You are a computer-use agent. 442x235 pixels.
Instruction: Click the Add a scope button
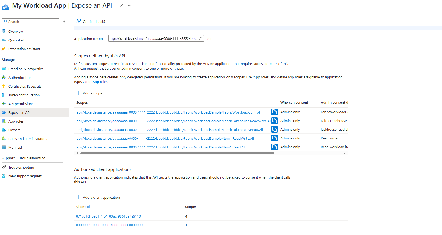point(89,93)
